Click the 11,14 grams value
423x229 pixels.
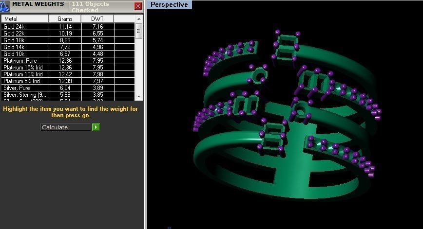point(65,26)
